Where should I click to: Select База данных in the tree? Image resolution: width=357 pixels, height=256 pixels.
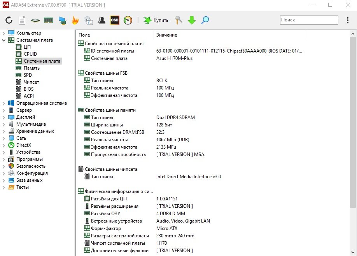pyautogui.click(x=30, y=180)
